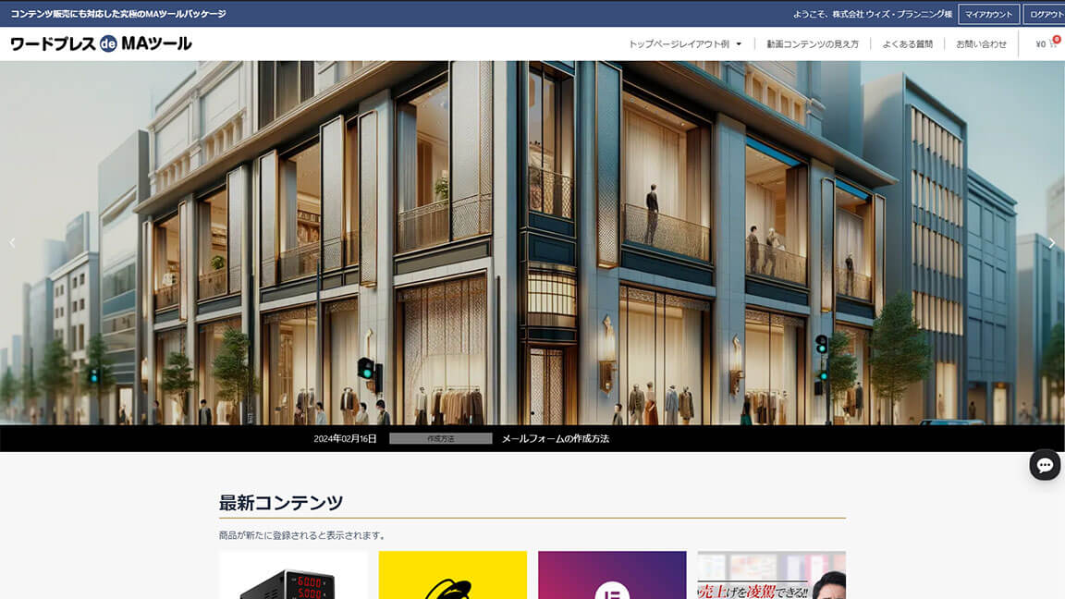Open the purple Elementor logo product
The height and width of the screenshot is (599, 1065).
612,575
